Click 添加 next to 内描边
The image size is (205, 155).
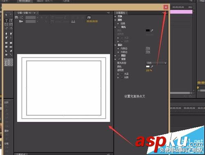148,48
